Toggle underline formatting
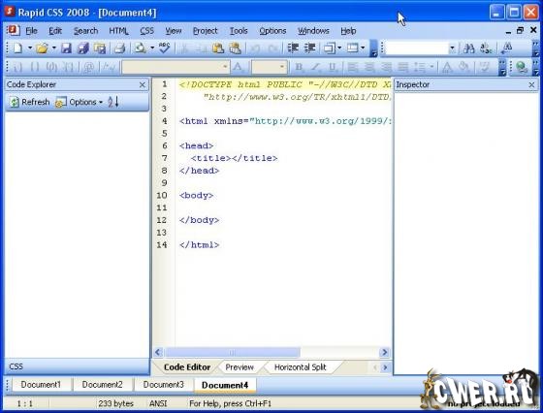 coord(333,67)
